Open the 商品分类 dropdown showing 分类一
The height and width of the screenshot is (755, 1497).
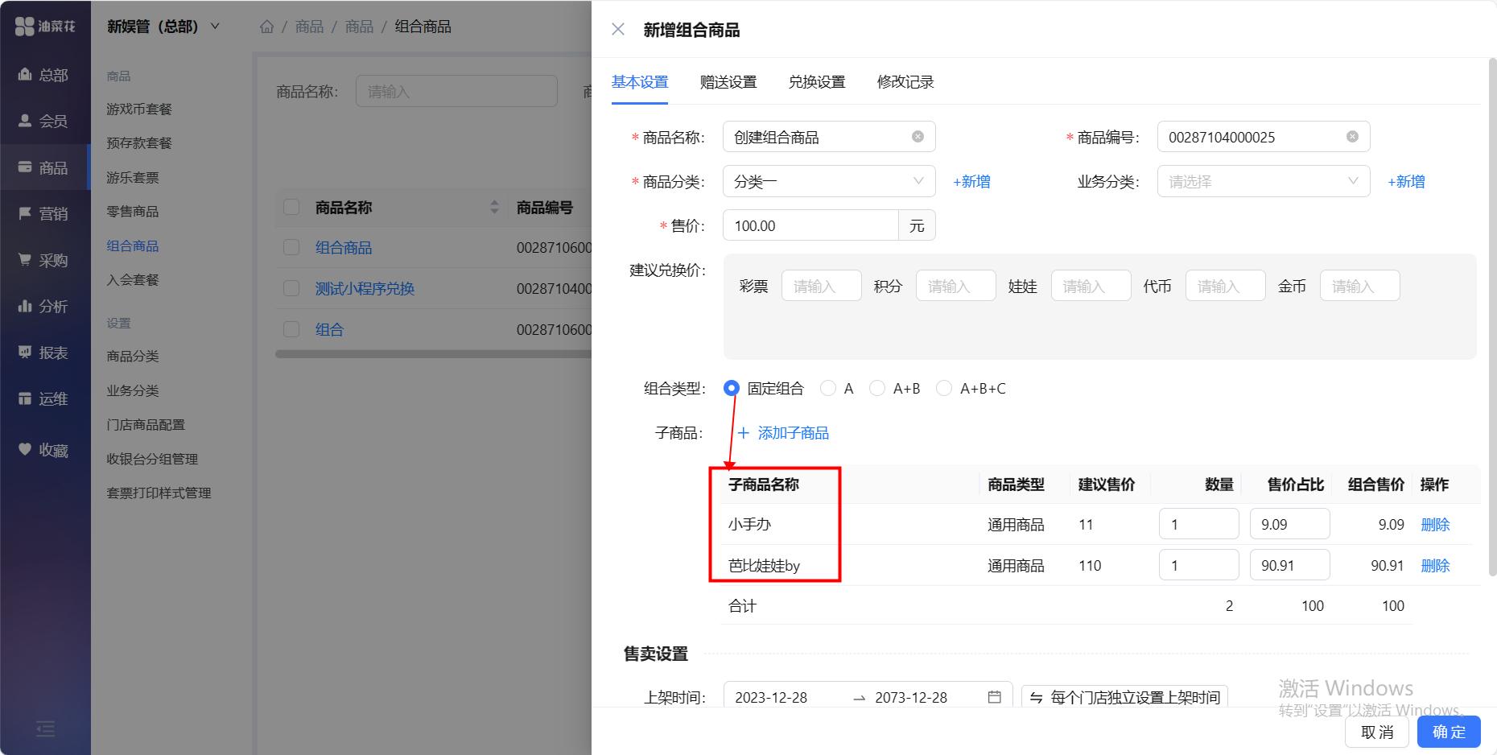[829, 181]
